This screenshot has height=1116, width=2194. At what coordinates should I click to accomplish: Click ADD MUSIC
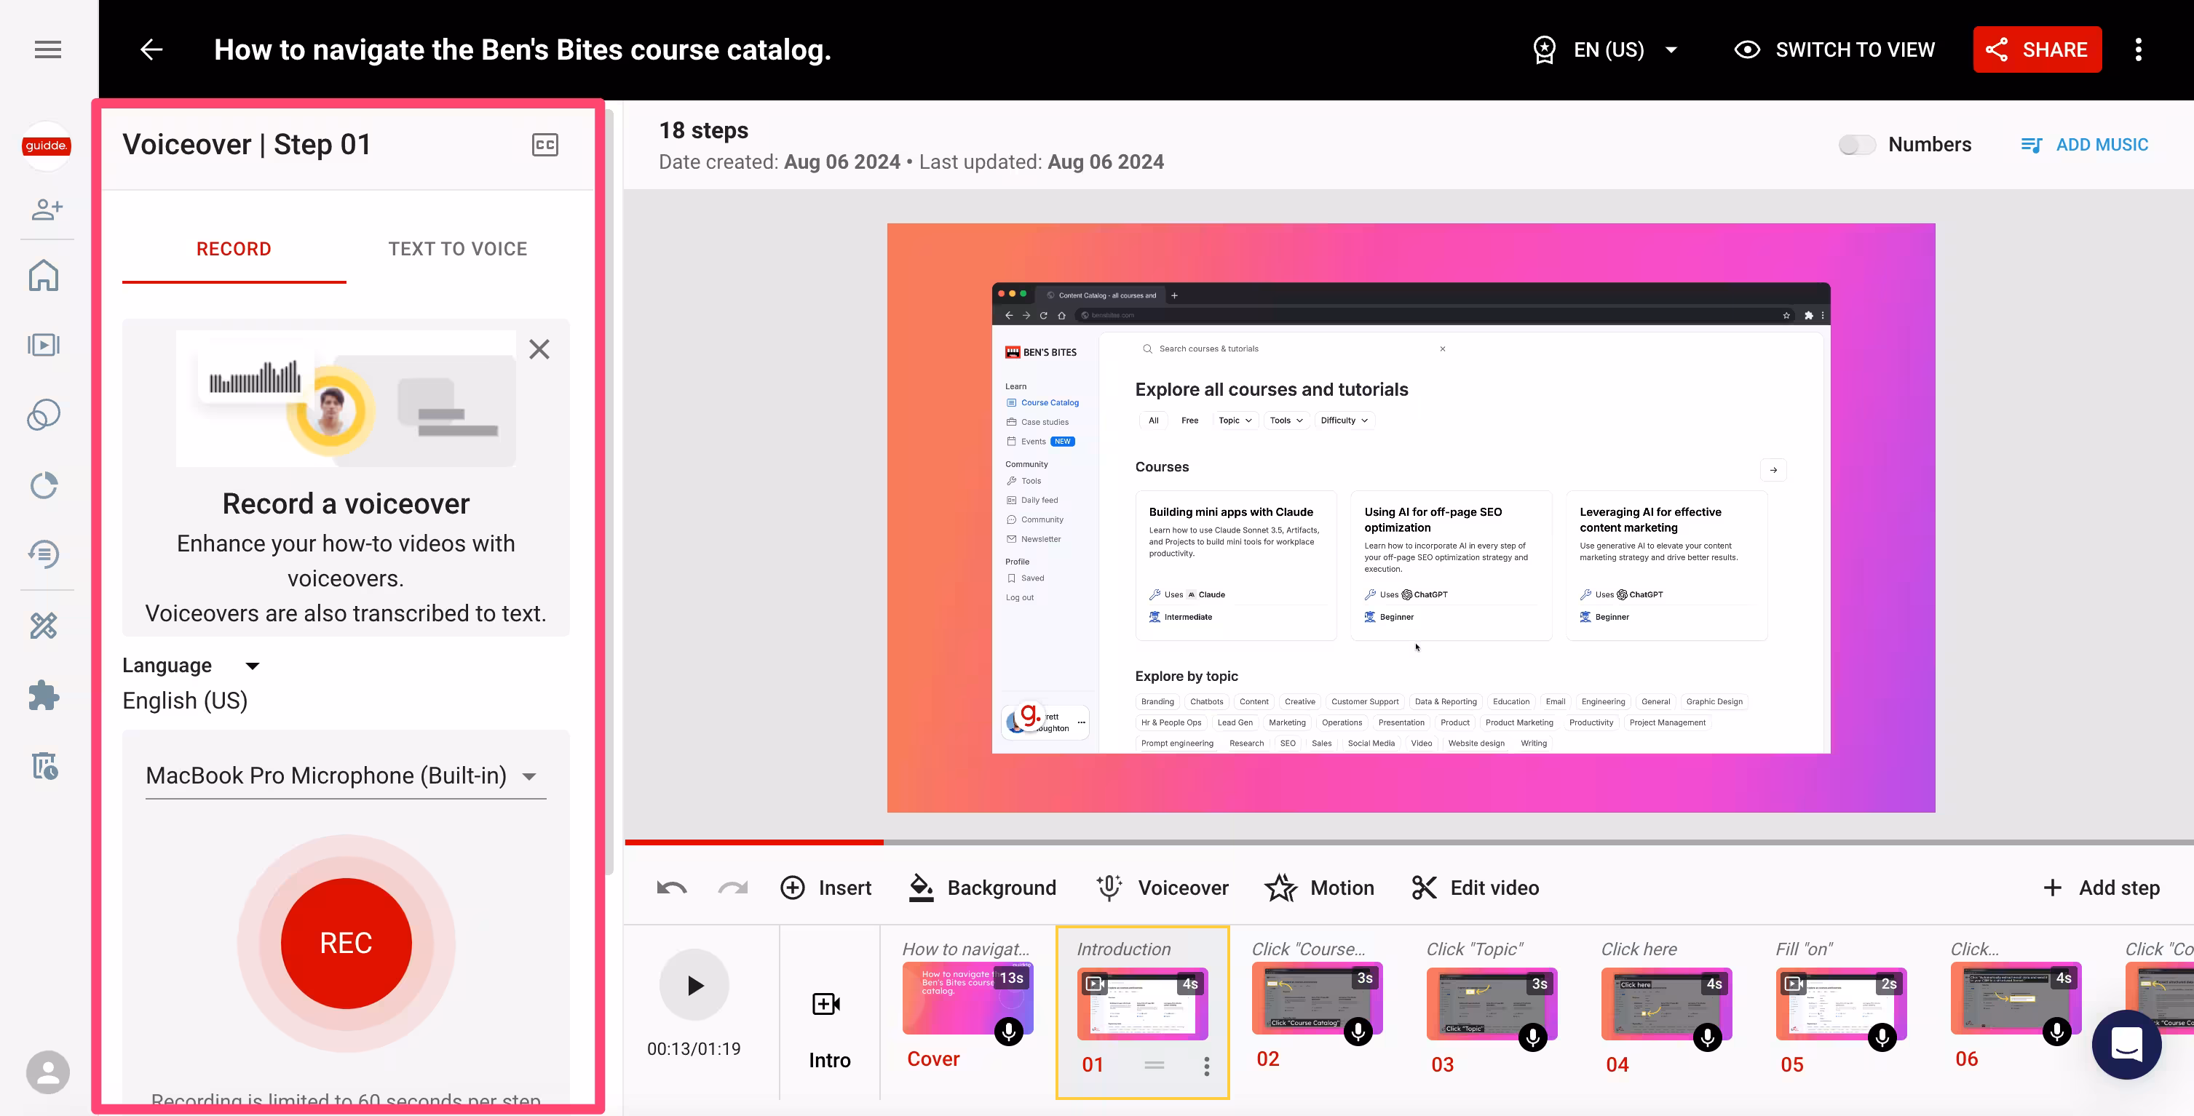tap(2084, 145)
